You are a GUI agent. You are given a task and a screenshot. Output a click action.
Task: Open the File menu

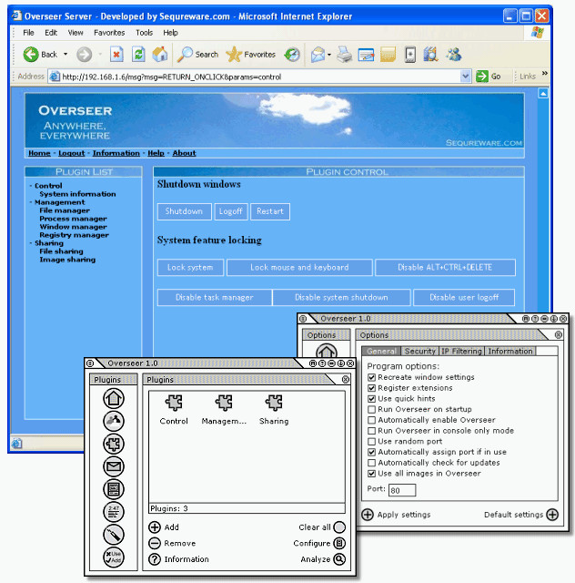[x=28, y=33]
